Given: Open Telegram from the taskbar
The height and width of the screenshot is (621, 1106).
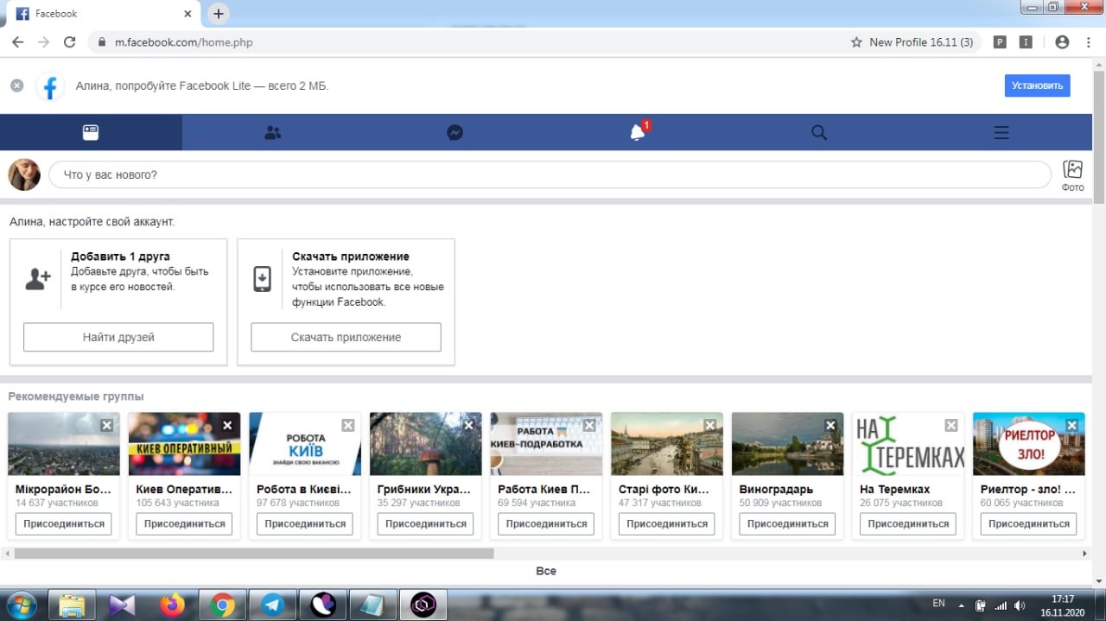Looking at the screenshot, I should (x=273, y=605).
